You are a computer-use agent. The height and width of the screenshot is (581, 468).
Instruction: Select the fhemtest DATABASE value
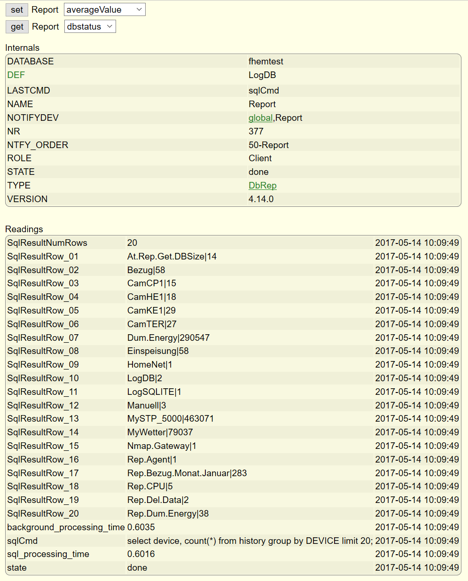[266, 61]
